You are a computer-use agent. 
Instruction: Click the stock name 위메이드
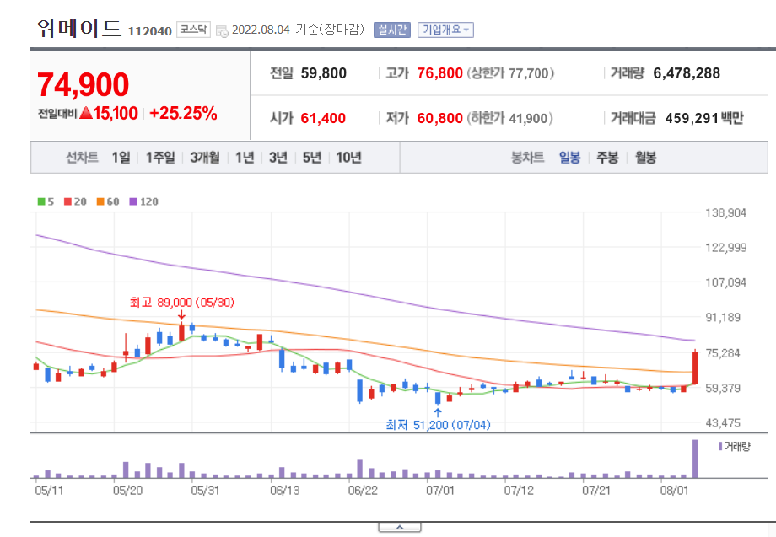pyautogui.click(x=78, y=29)
